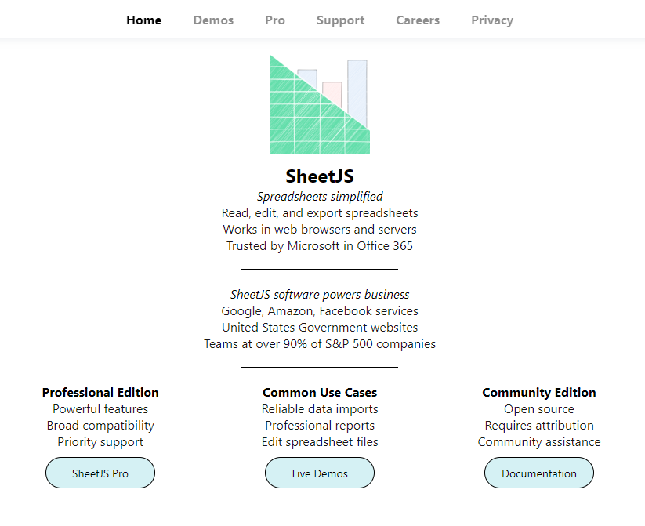Click the Community Edition heading
Image resolution: width=645 pixels, height=526 pixels.
pos(539,392)
